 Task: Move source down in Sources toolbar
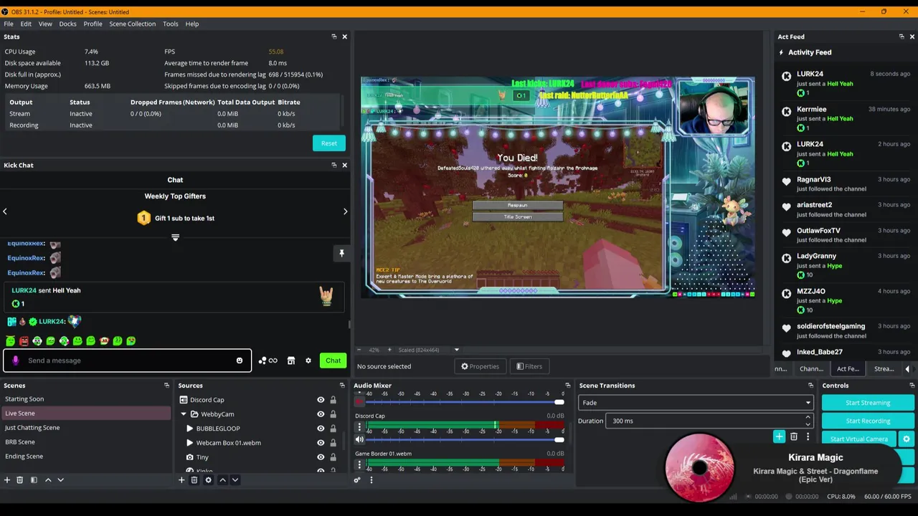point(235,479)
